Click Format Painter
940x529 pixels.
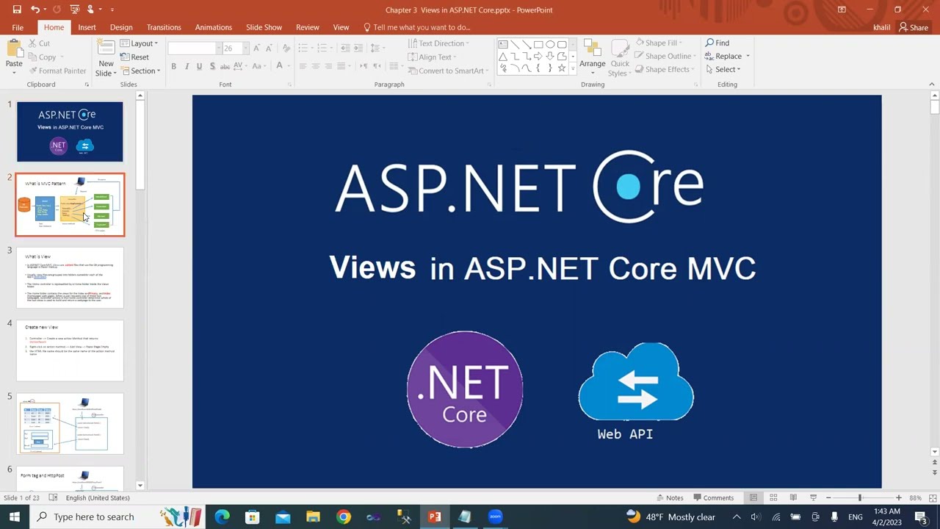(x=57, y=71)
